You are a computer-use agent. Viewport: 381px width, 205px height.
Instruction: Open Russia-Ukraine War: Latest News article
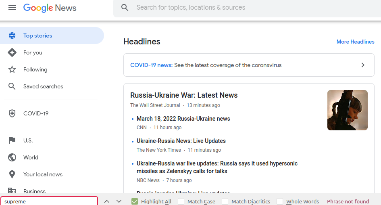coord(184,95)
